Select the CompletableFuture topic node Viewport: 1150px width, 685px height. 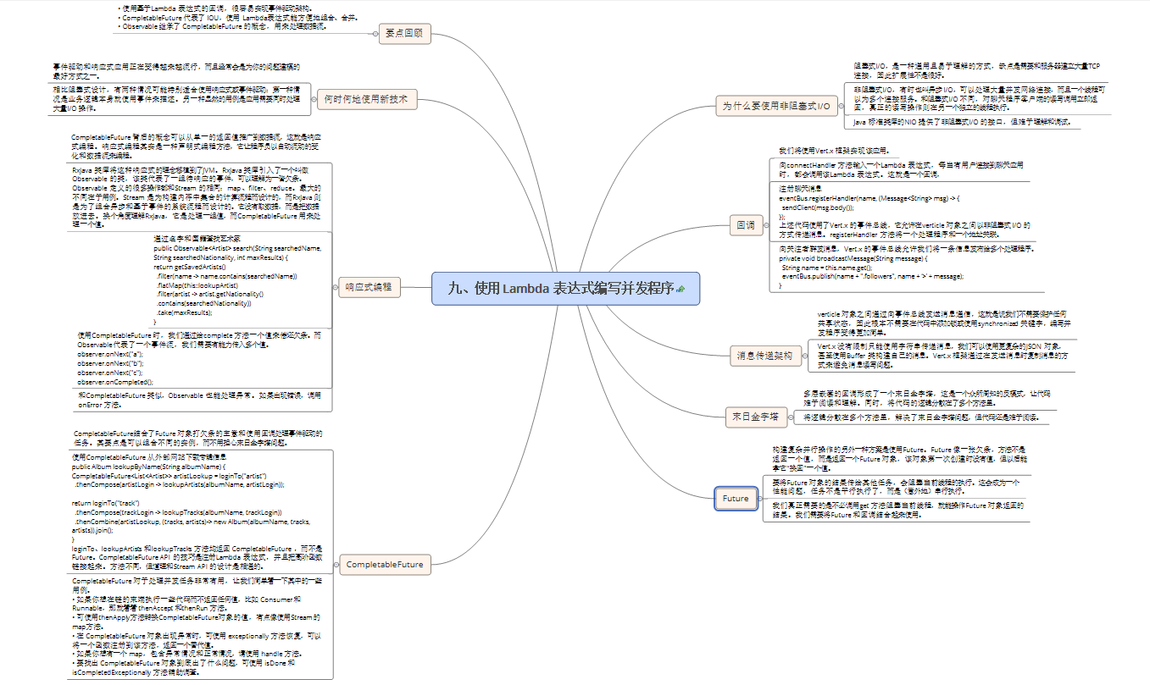[385, 564]
